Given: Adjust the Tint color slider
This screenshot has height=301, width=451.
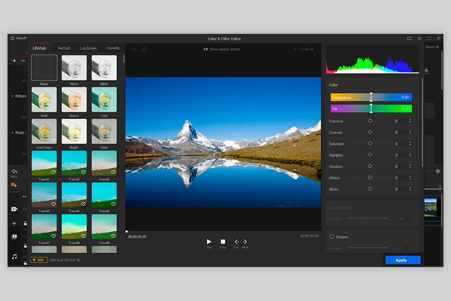Looking at the screenshot, I should point(371,109).
